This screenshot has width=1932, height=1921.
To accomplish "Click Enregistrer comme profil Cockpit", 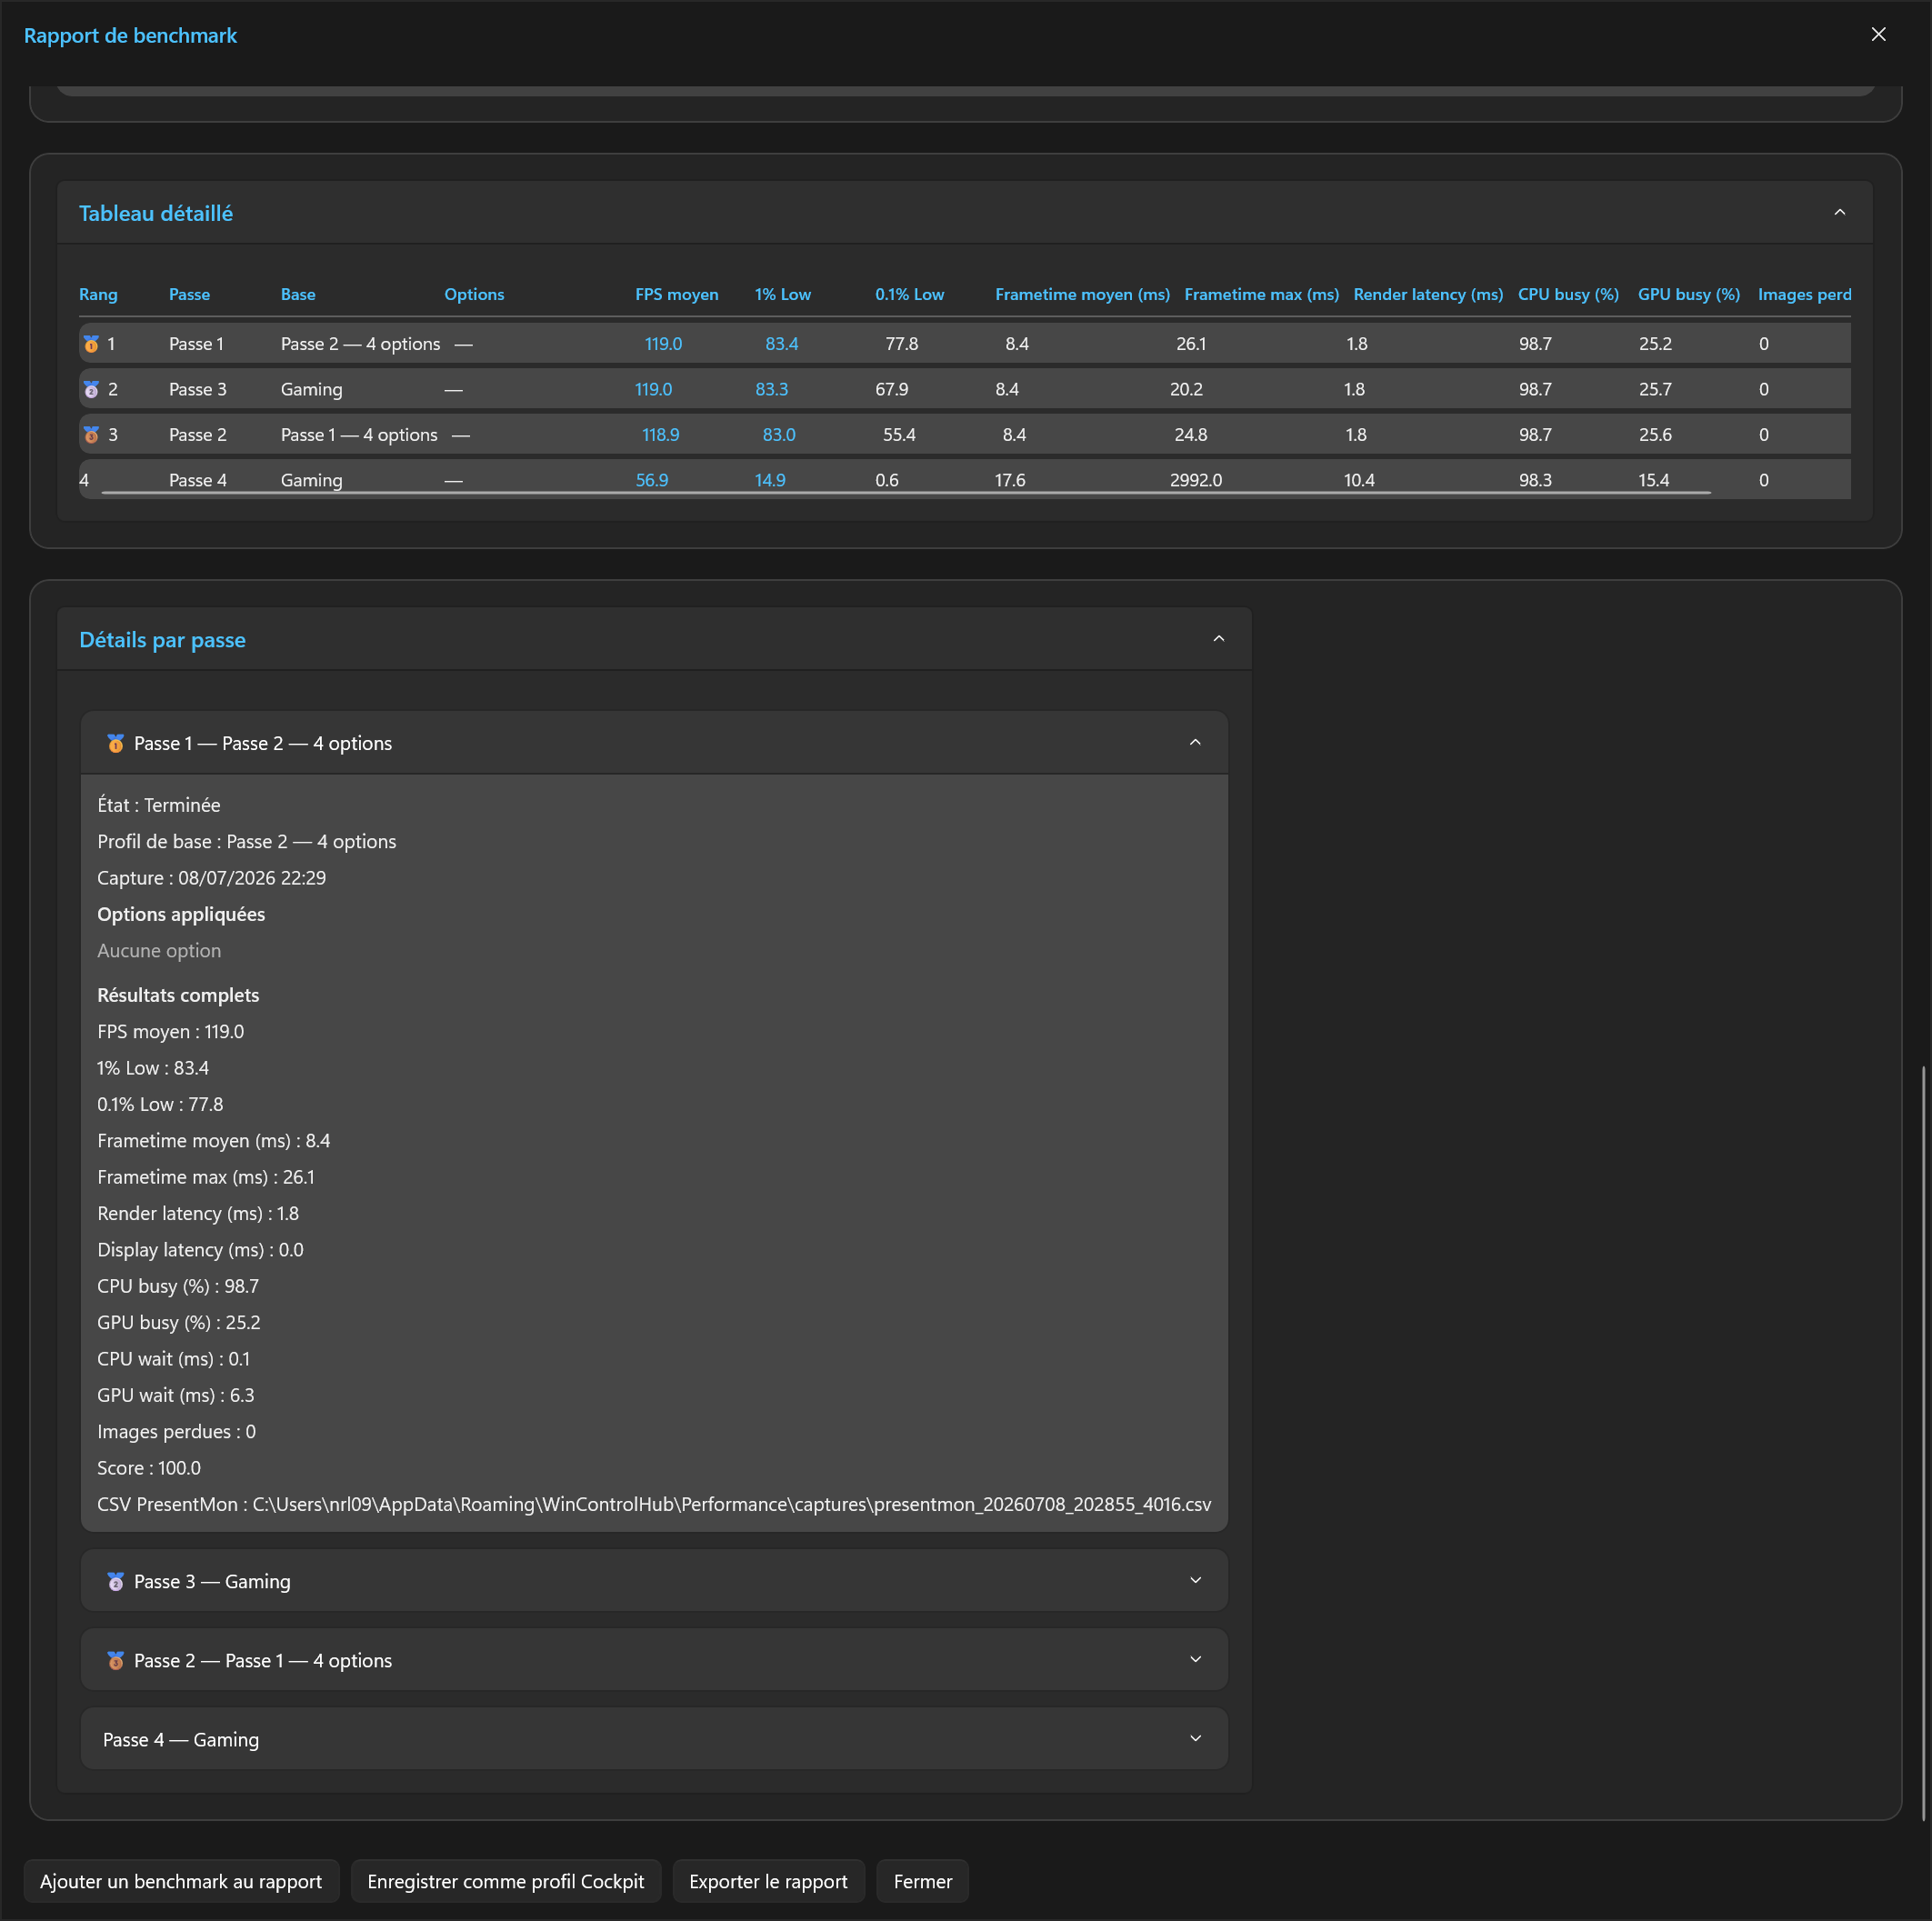I will (x=505, y=1882).
